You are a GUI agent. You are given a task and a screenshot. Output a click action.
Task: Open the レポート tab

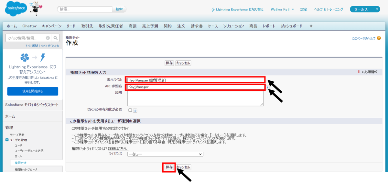coord(269,26)
